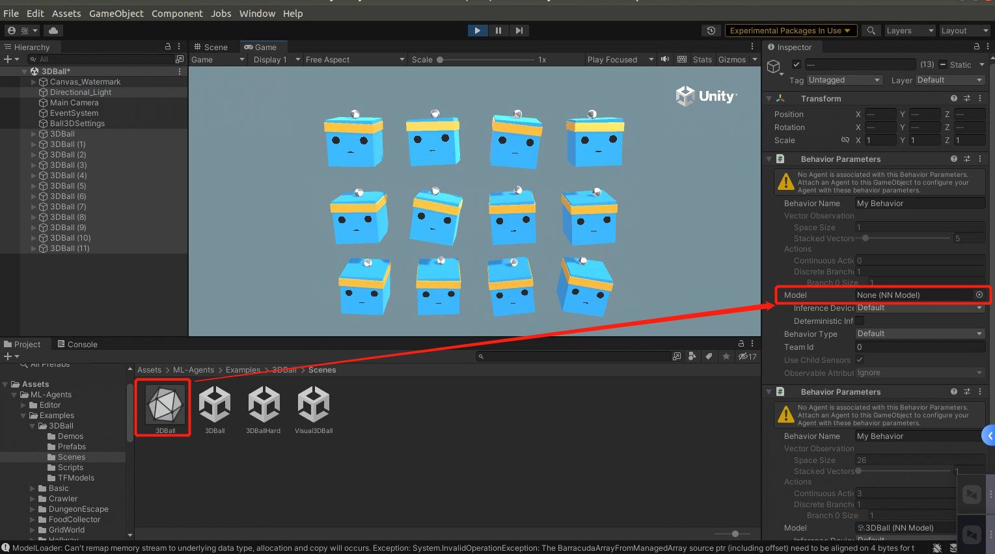
Task: Click Project search by label icon
Action: pyautogui.click(x=709, y=356)
